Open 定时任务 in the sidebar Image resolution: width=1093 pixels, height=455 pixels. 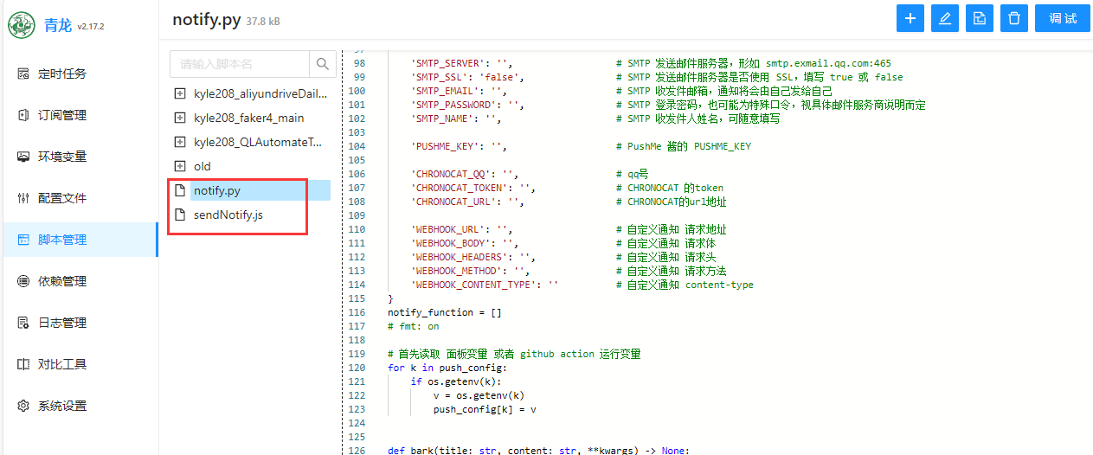(x=61, y=74)
